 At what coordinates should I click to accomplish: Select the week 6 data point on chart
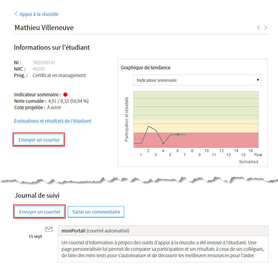(178, 134)
